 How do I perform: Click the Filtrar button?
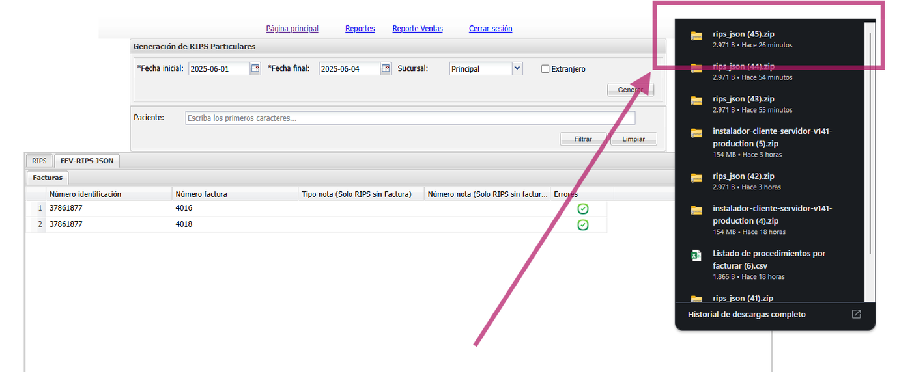583,139
